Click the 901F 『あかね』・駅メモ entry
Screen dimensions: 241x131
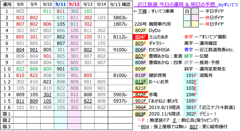156,101
